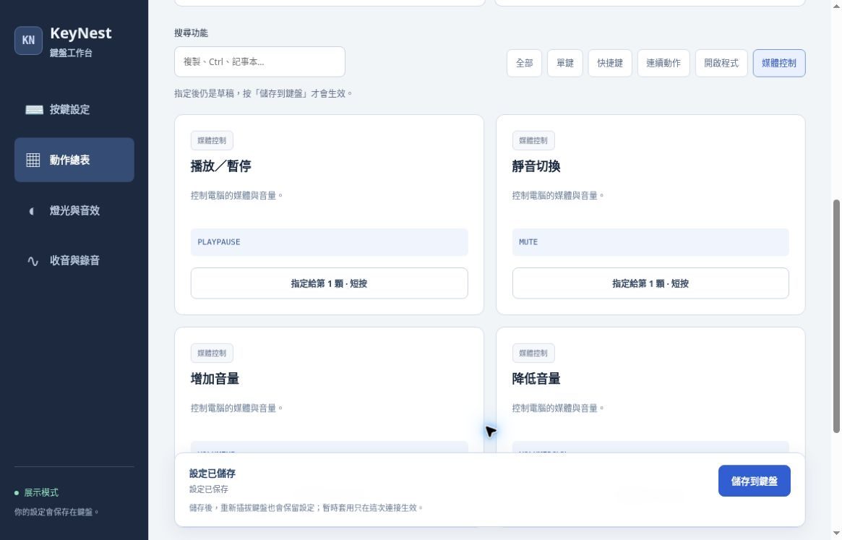Show only 連續動作 actions

click(663, 63)
